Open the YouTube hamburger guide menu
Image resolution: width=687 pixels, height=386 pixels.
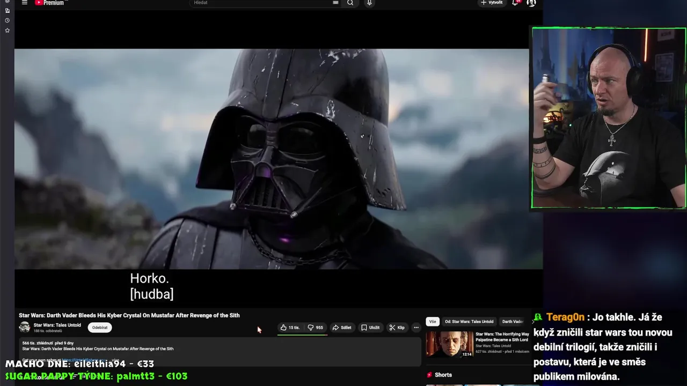tap(24, 3)
